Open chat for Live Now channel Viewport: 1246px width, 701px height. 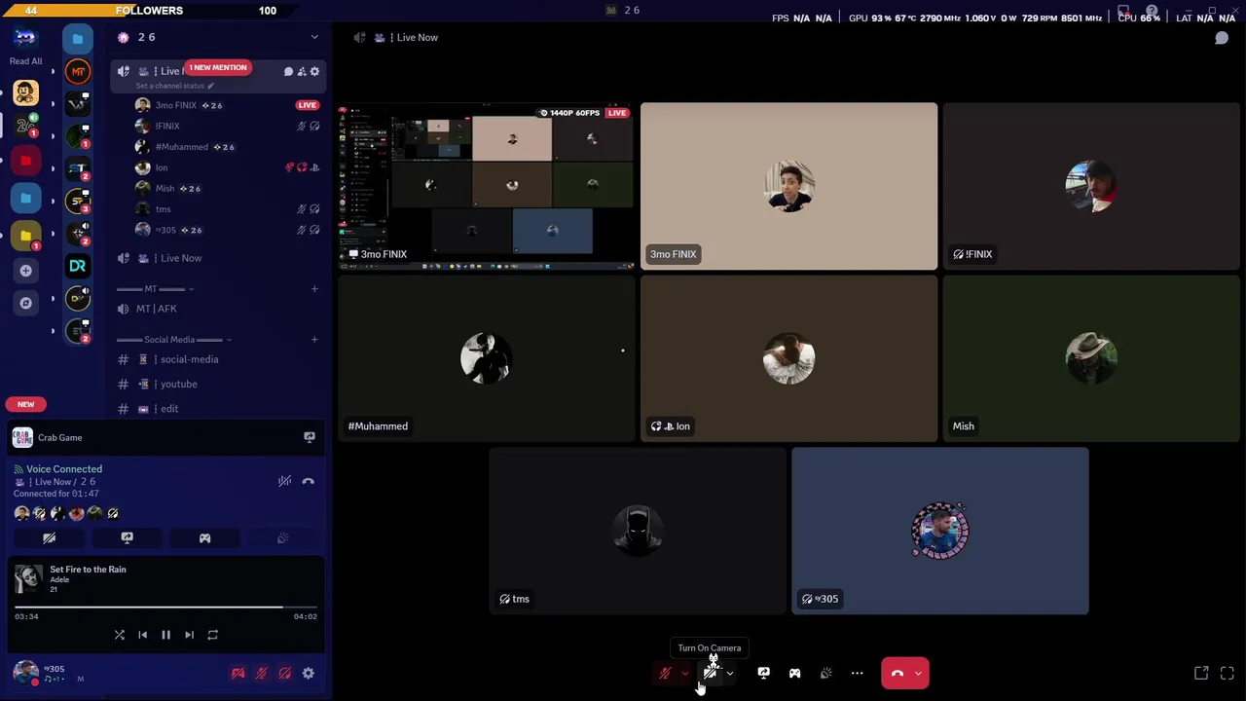pyautogui.click(x=288, y=71)
